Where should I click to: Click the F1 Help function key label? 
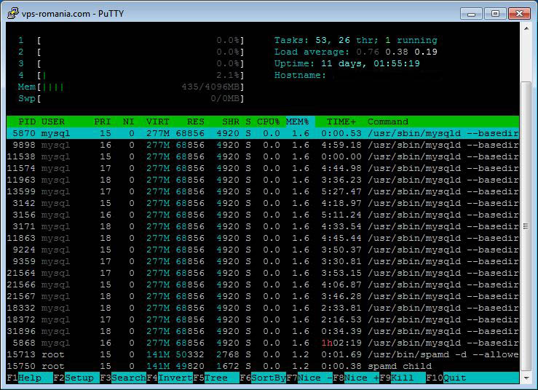point(30,378)
